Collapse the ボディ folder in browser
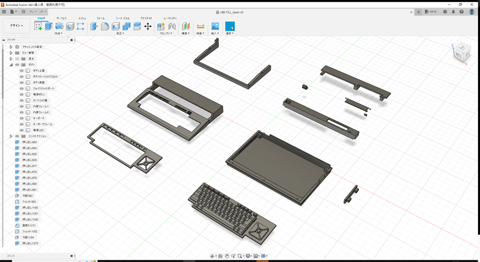 (11, 65)
